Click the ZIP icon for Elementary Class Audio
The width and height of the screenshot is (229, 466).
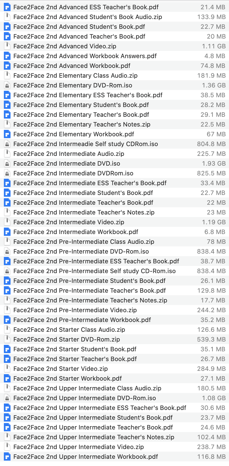click(7, 75)
